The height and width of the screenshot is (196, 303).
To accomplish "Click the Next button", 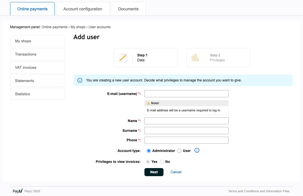I will coord(154,172).
